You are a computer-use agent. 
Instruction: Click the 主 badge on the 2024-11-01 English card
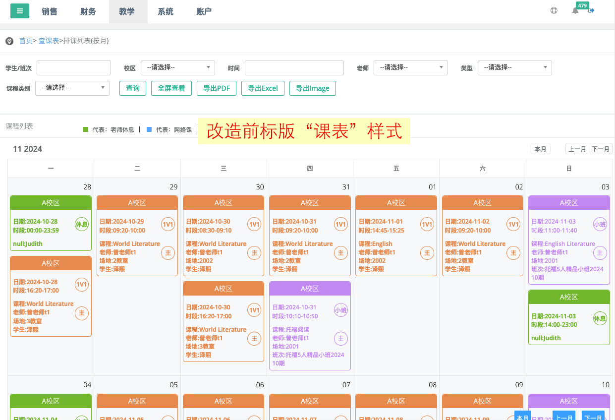tap(427, 253)
